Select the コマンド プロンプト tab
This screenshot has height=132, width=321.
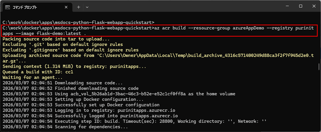tap(32, 7)
